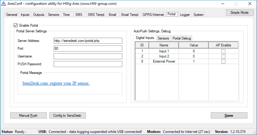Click the AresConf app icon in title bar
The height and width of the screenshot is (135, 257).
coord(4,4)
